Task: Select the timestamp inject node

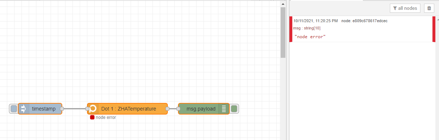Action: tap(40, 108)
